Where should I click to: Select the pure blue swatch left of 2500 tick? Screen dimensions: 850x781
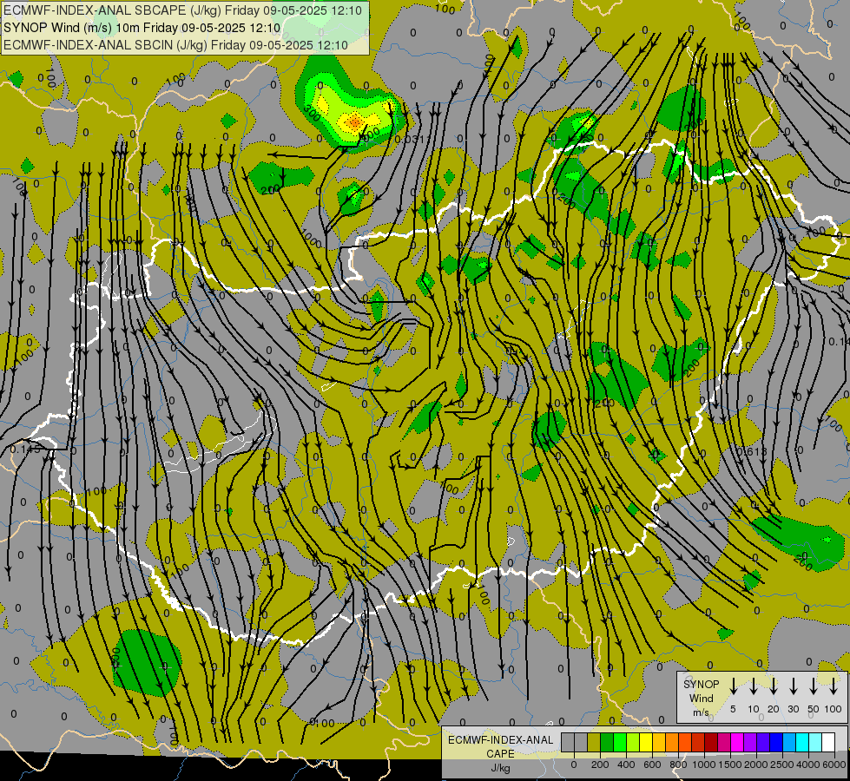pyautogui.click(x=777, y=742)
